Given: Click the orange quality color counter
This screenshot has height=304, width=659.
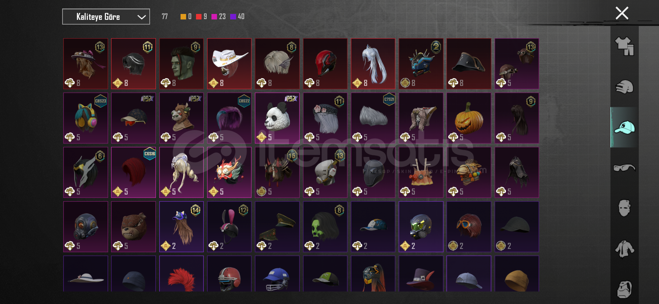Looking at the screenshot, I should tap(186, 17).
